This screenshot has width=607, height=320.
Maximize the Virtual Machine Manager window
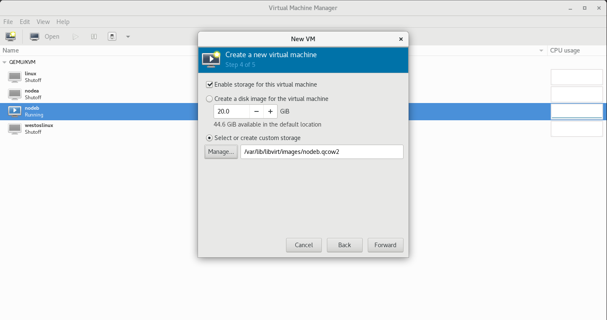click(585, 8)
